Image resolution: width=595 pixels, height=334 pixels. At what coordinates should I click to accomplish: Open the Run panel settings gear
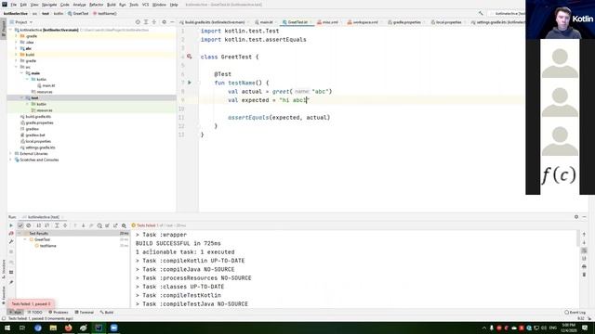click(576, 217)
